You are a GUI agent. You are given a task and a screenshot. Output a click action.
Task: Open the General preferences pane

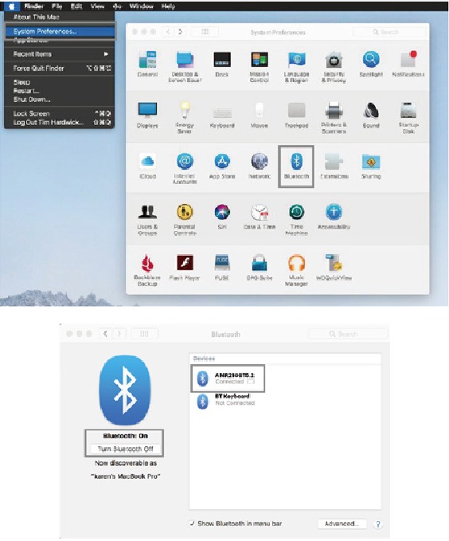point(147,64)
